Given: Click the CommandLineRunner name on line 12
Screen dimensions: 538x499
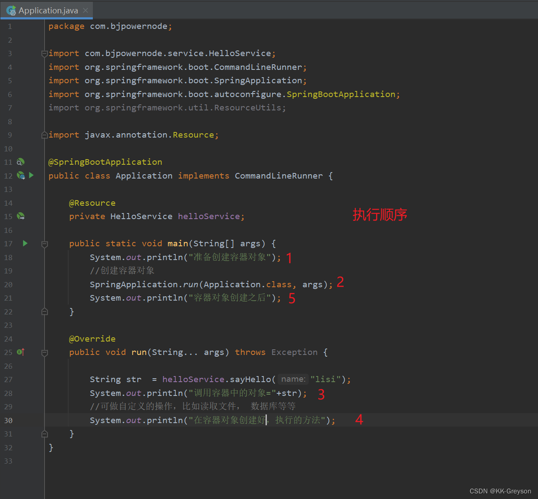Looking at the screenshot, I should tap(279, 176).
